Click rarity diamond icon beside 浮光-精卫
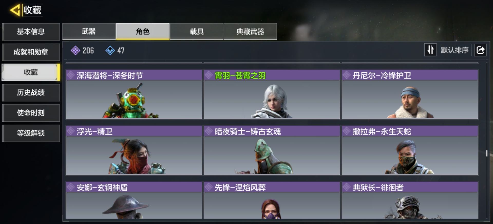The width and height of the screenshot is (493, 224). [x=71, y=131]
